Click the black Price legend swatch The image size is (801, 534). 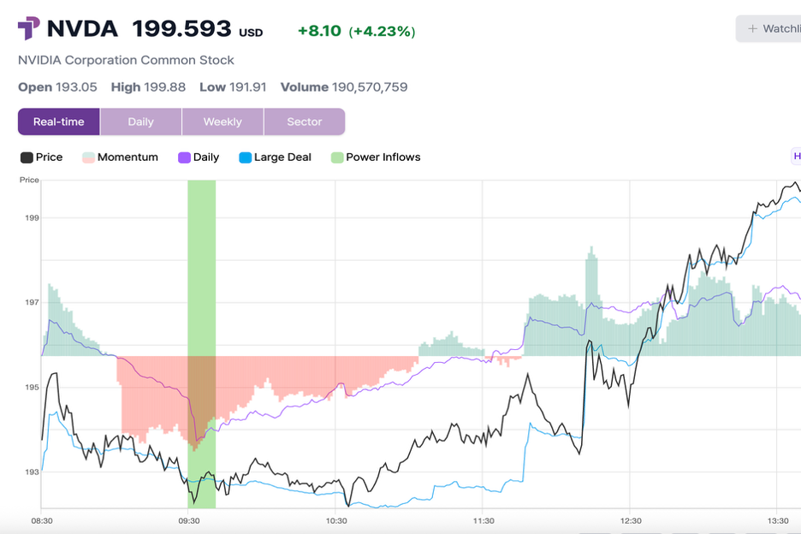(x=27, y=157)
